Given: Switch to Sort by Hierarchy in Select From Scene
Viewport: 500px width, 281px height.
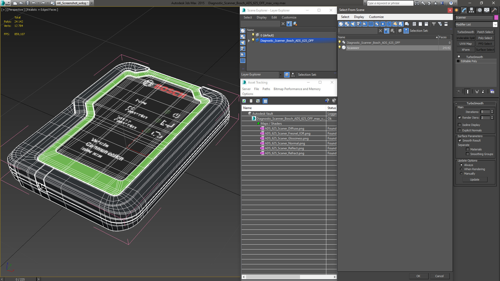Looking at the screenshot, I should click(406, 31).
